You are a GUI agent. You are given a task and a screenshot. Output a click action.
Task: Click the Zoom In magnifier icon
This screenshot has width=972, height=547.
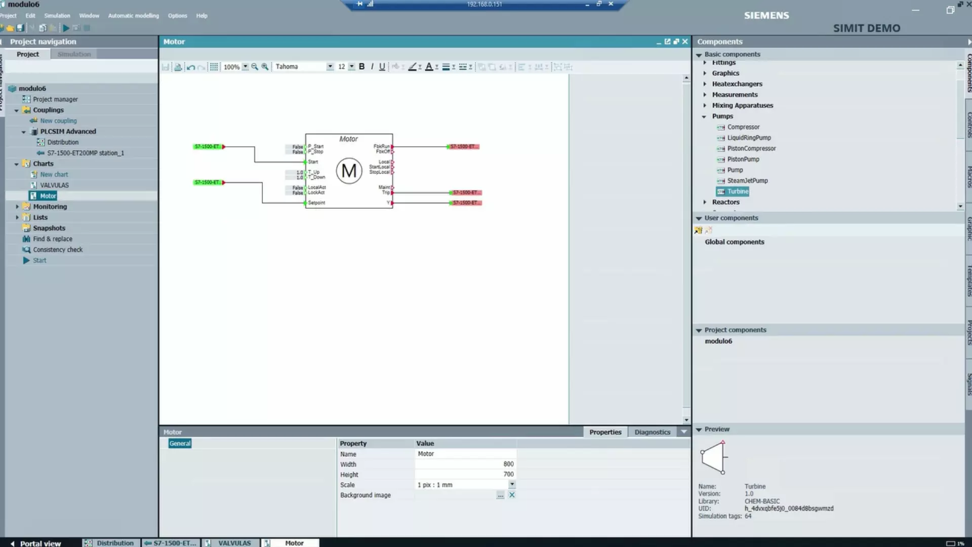265,66
